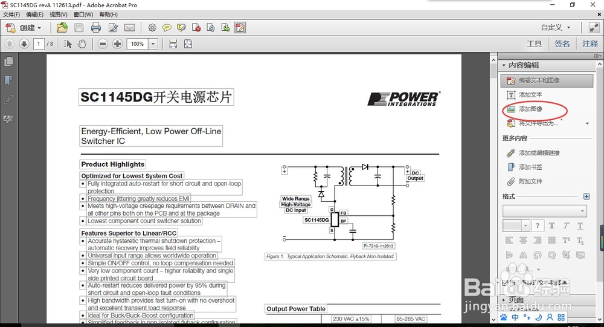Click 编辑文本和图像 in content editing

tap(547, 80)
